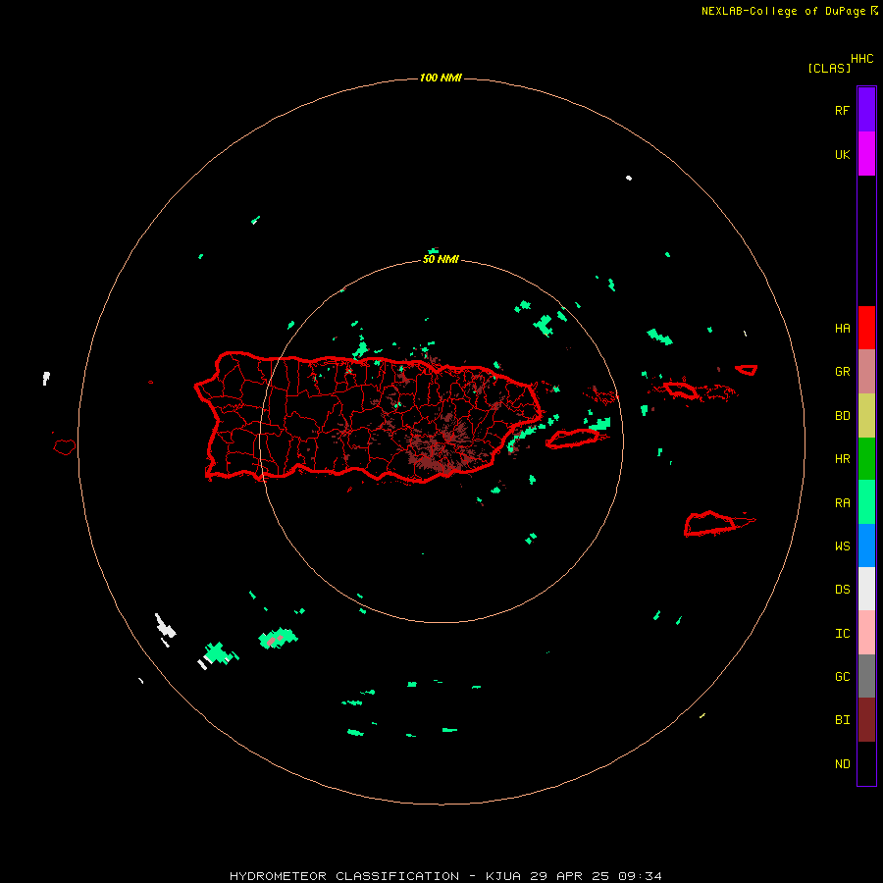883x883 pixels.
Task: Click the RF purple legend swatch
Action: click(866, 109)
